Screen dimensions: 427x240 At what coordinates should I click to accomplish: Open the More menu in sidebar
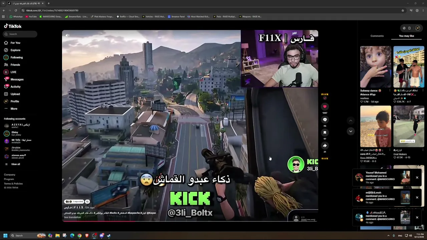(11, 109)
